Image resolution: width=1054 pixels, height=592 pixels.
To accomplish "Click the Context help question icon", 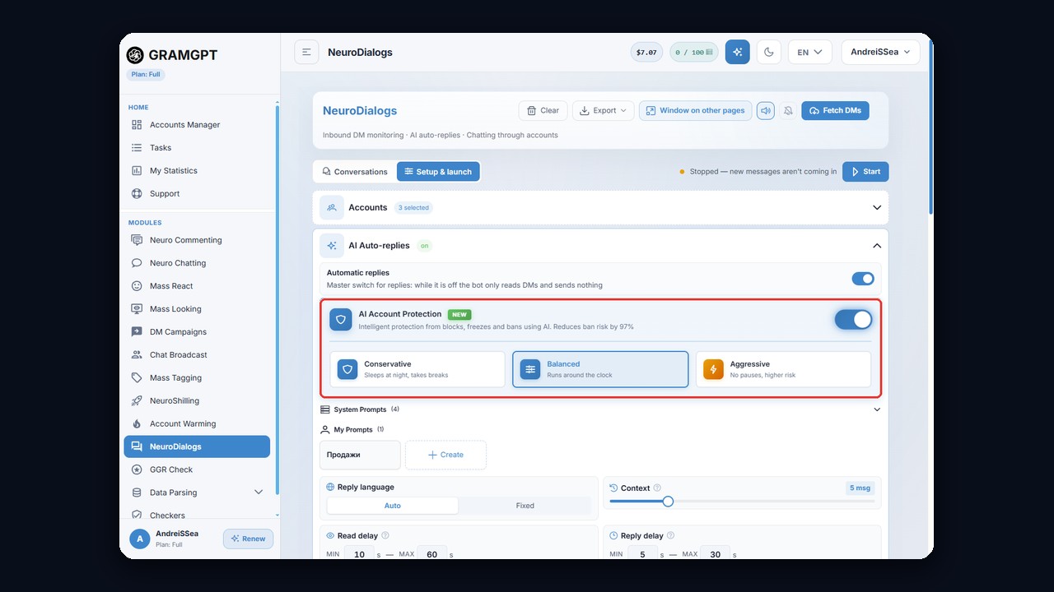I will coord(657,488).
